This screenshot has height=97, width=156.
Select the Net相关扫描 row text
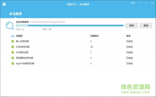[x=22, y=52]
